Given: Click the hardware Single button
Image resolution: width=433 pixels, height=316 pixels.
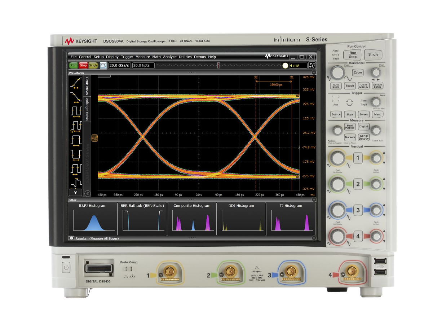Looking at the screenshot, I should (374, 55).
